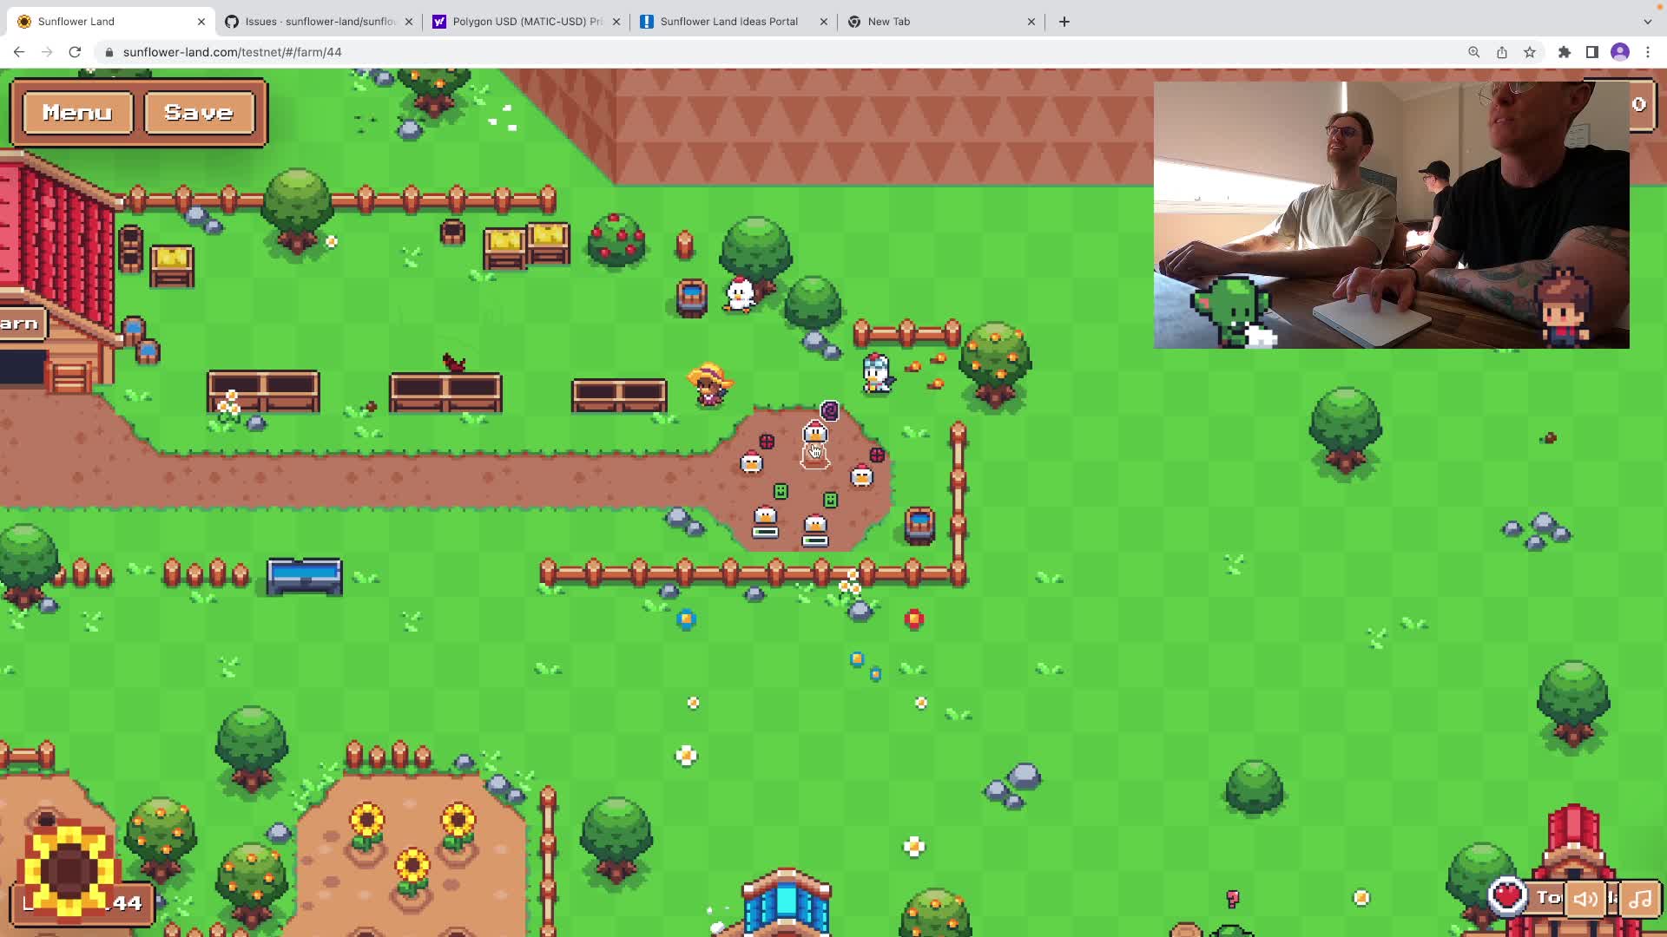Click the Barn label sign
The image size is (1667, 937).
20,324
